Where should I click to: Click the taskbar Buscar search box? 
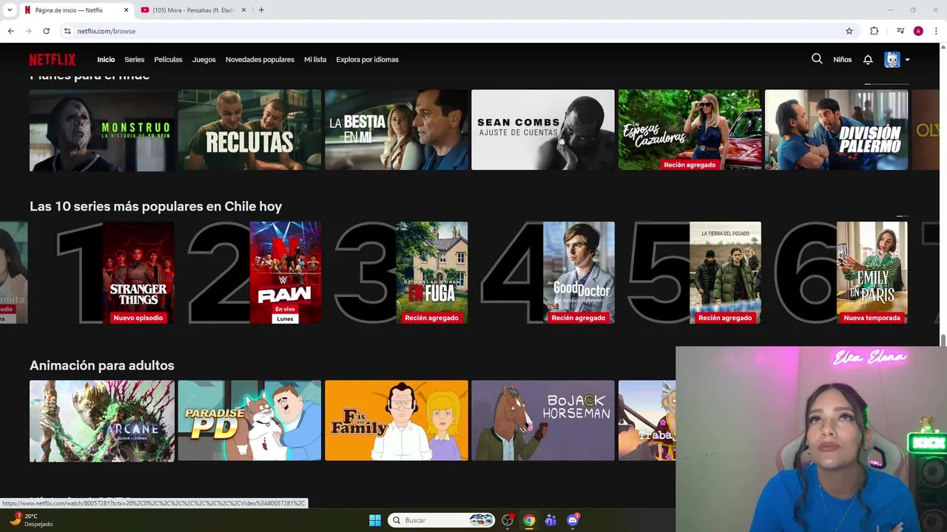442,520
